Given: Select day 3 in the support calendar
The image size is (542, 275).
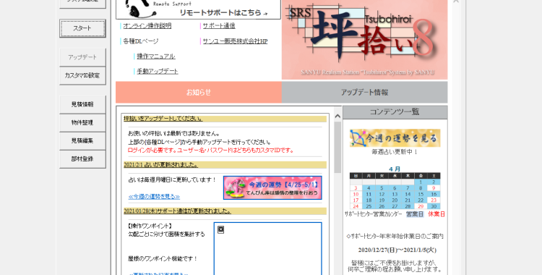Looking at the screenshot, I should pyautogui.click(x=356, y=188).
